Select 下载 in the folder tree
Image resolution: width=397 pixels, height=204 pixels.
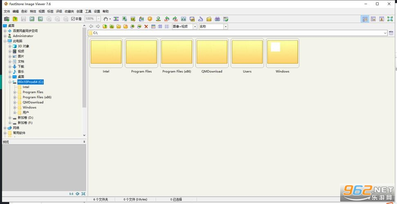click(21, 67)
